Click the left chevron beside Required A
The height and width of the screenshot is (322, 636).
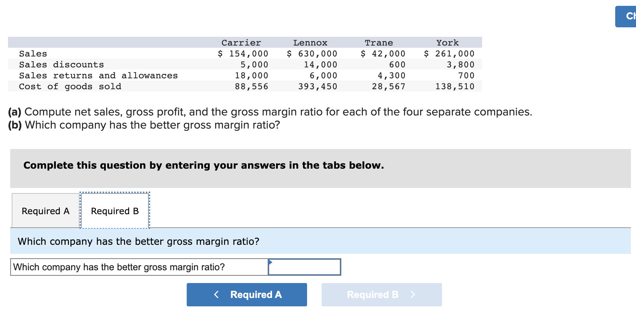[x=216, y=294]
